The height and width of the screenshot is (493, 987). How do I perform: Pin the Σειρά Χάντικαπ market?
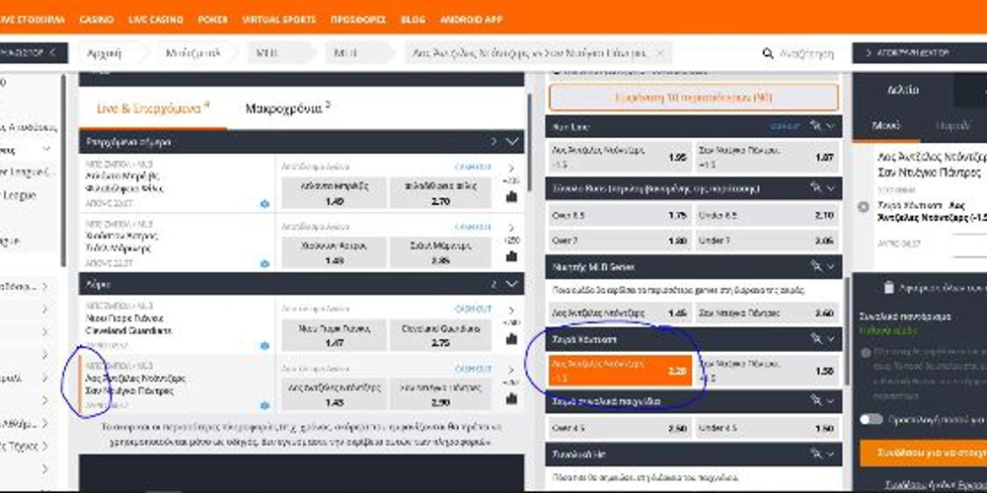click(x=816, y=339)
